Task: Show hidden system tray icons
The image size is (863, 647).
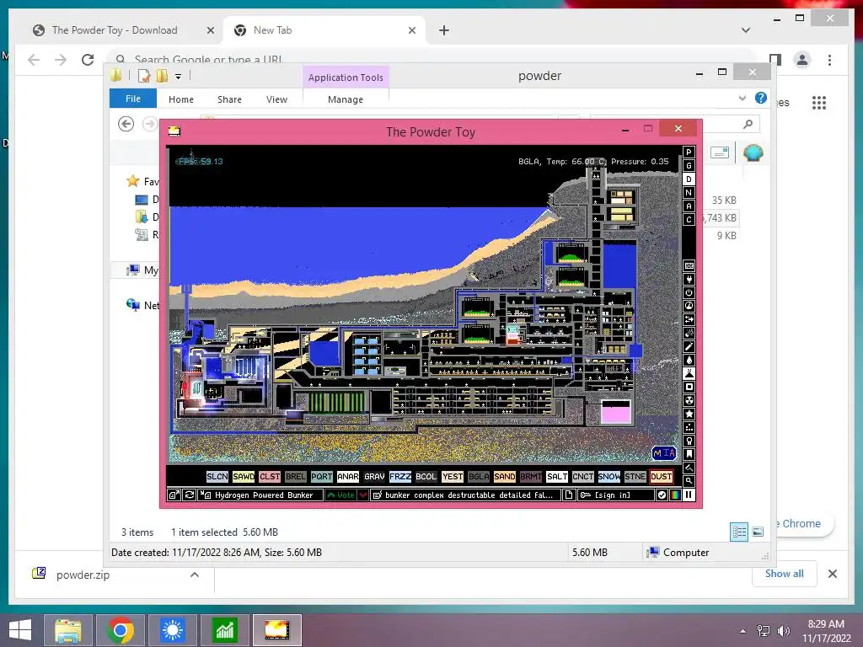Action: tap(743, 631)
